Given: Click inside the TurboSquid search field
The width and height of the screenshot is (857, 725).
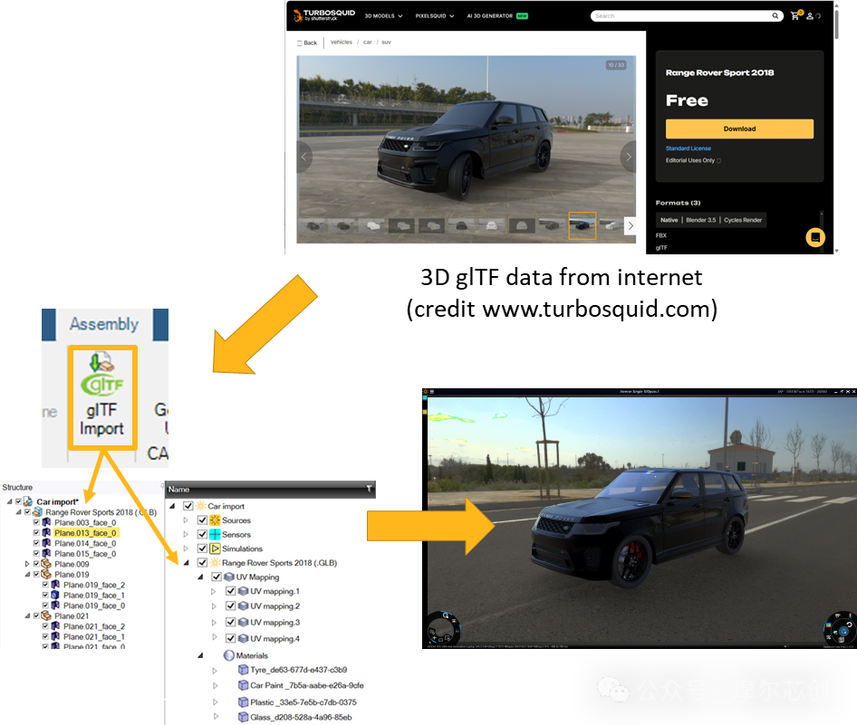Looking at the screenshot, I should coord(681,15).
